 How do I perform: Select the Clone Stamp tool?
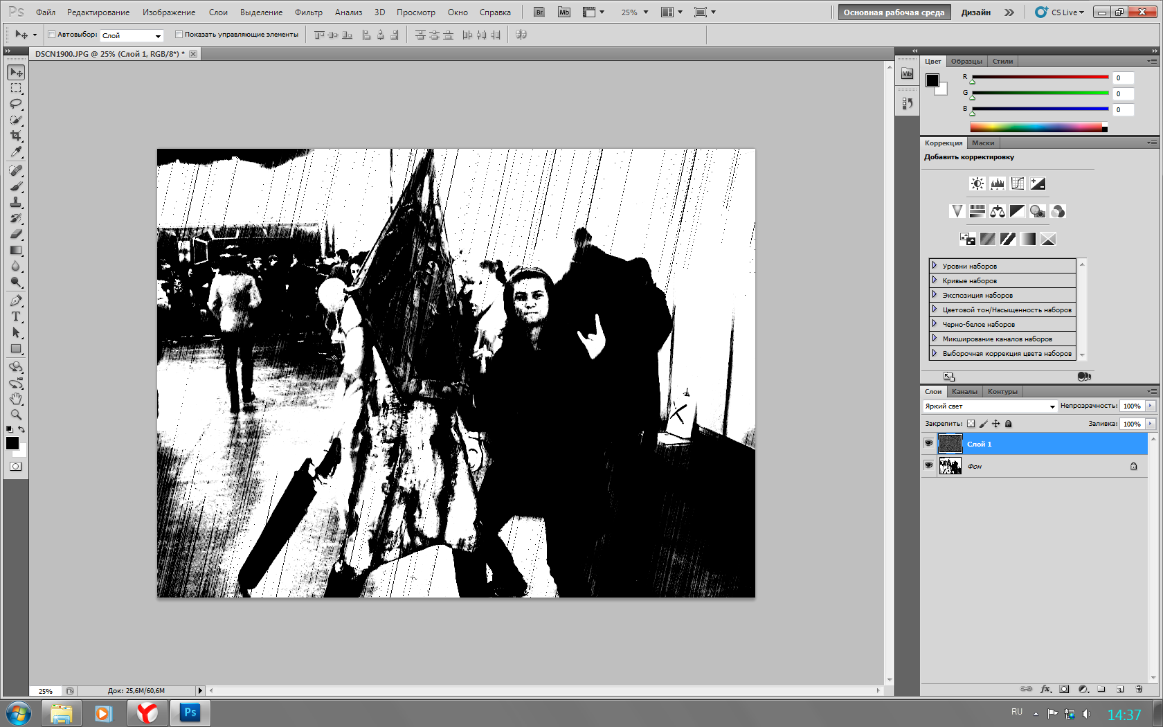(x=16, y=202)
